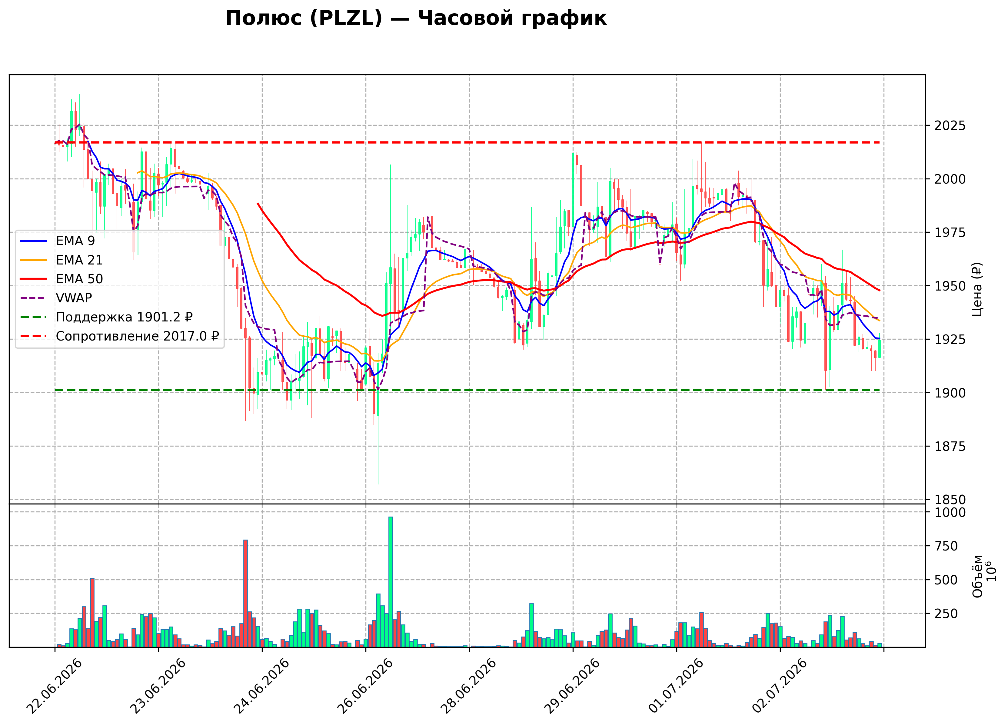Click the 2025 price axis tick label
Viewport: 1008px width, 725px height.
coord(950,126)
